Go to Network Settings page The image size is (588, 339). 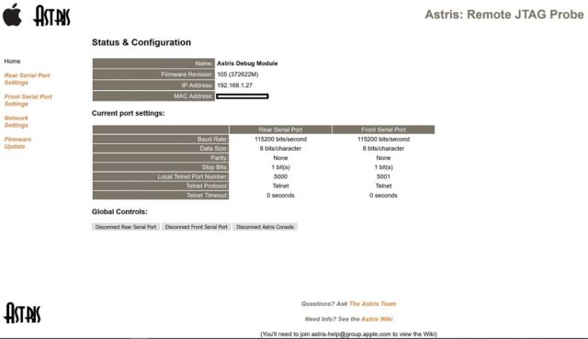pos(17,121)
